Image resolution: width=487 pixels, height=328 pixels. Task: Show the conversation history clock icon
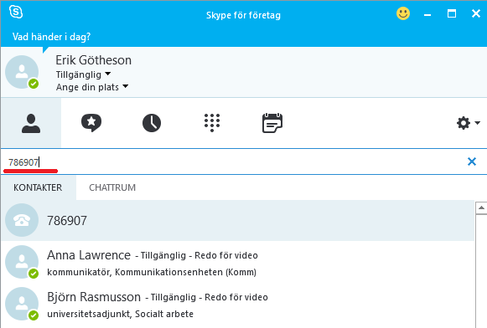(152, 123)
